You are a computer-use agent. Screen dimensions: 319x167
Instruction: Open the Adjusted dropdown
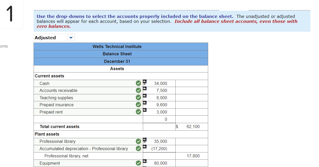(50, 37)
